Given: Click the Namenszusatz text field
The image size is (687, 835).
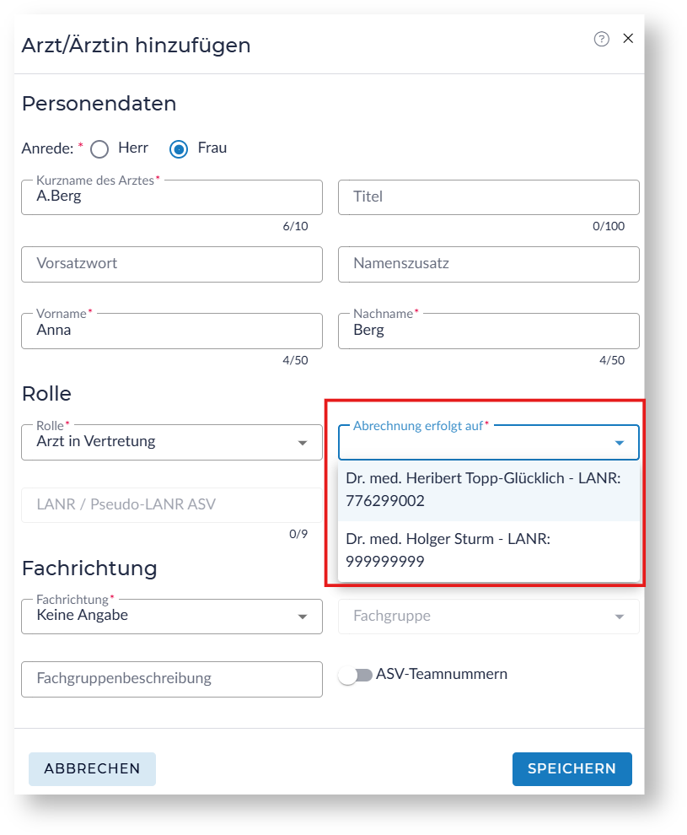Looking at the screenshot, I should pos(488,264).
